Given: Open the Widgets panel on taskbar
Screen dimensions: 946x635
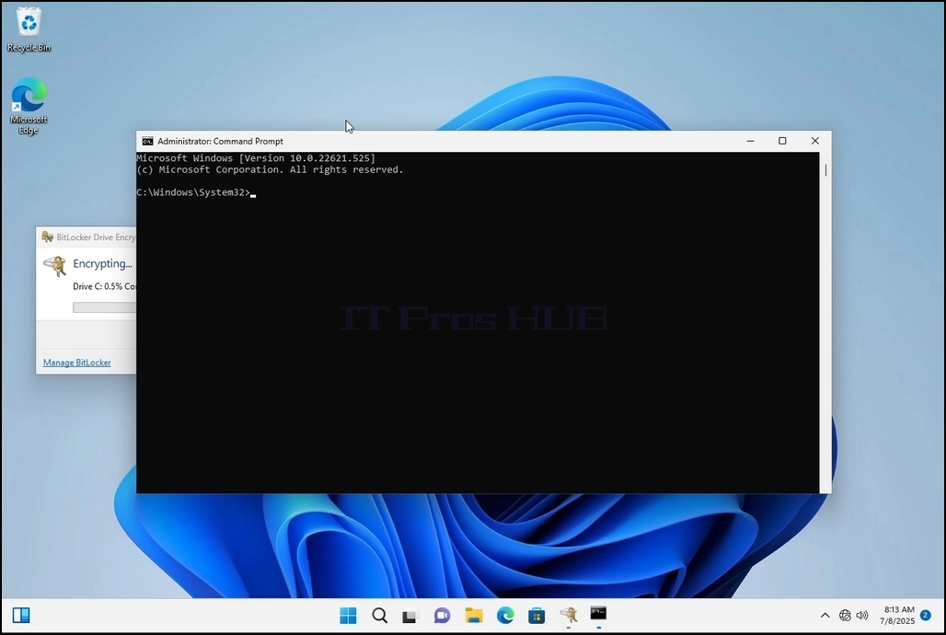Looking at the screenshot, I should (x=21, y=616).
